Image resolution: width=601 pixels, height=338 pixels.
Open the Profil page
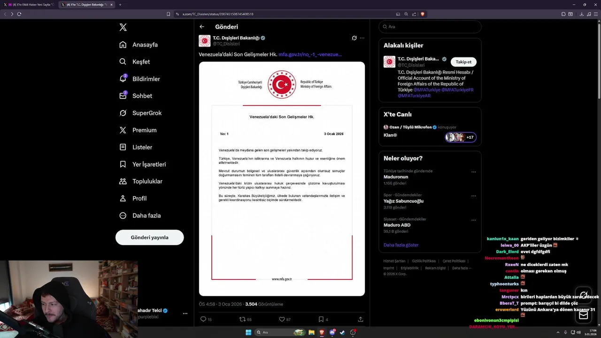pos(133,198)
